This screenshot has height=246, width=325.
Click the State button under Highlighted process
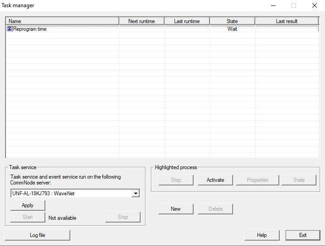tap(299, 180)
